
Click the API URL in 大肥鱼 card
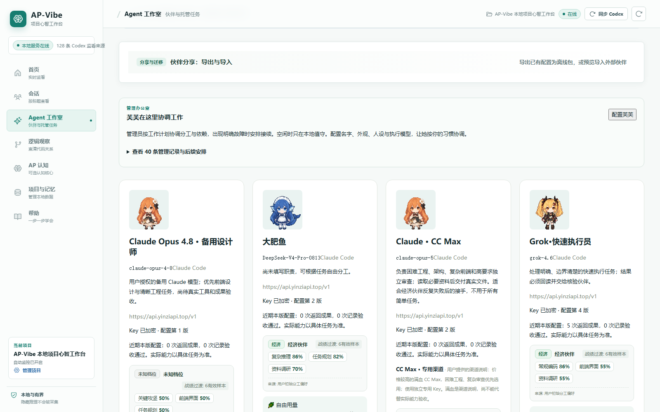click(296, 287)
